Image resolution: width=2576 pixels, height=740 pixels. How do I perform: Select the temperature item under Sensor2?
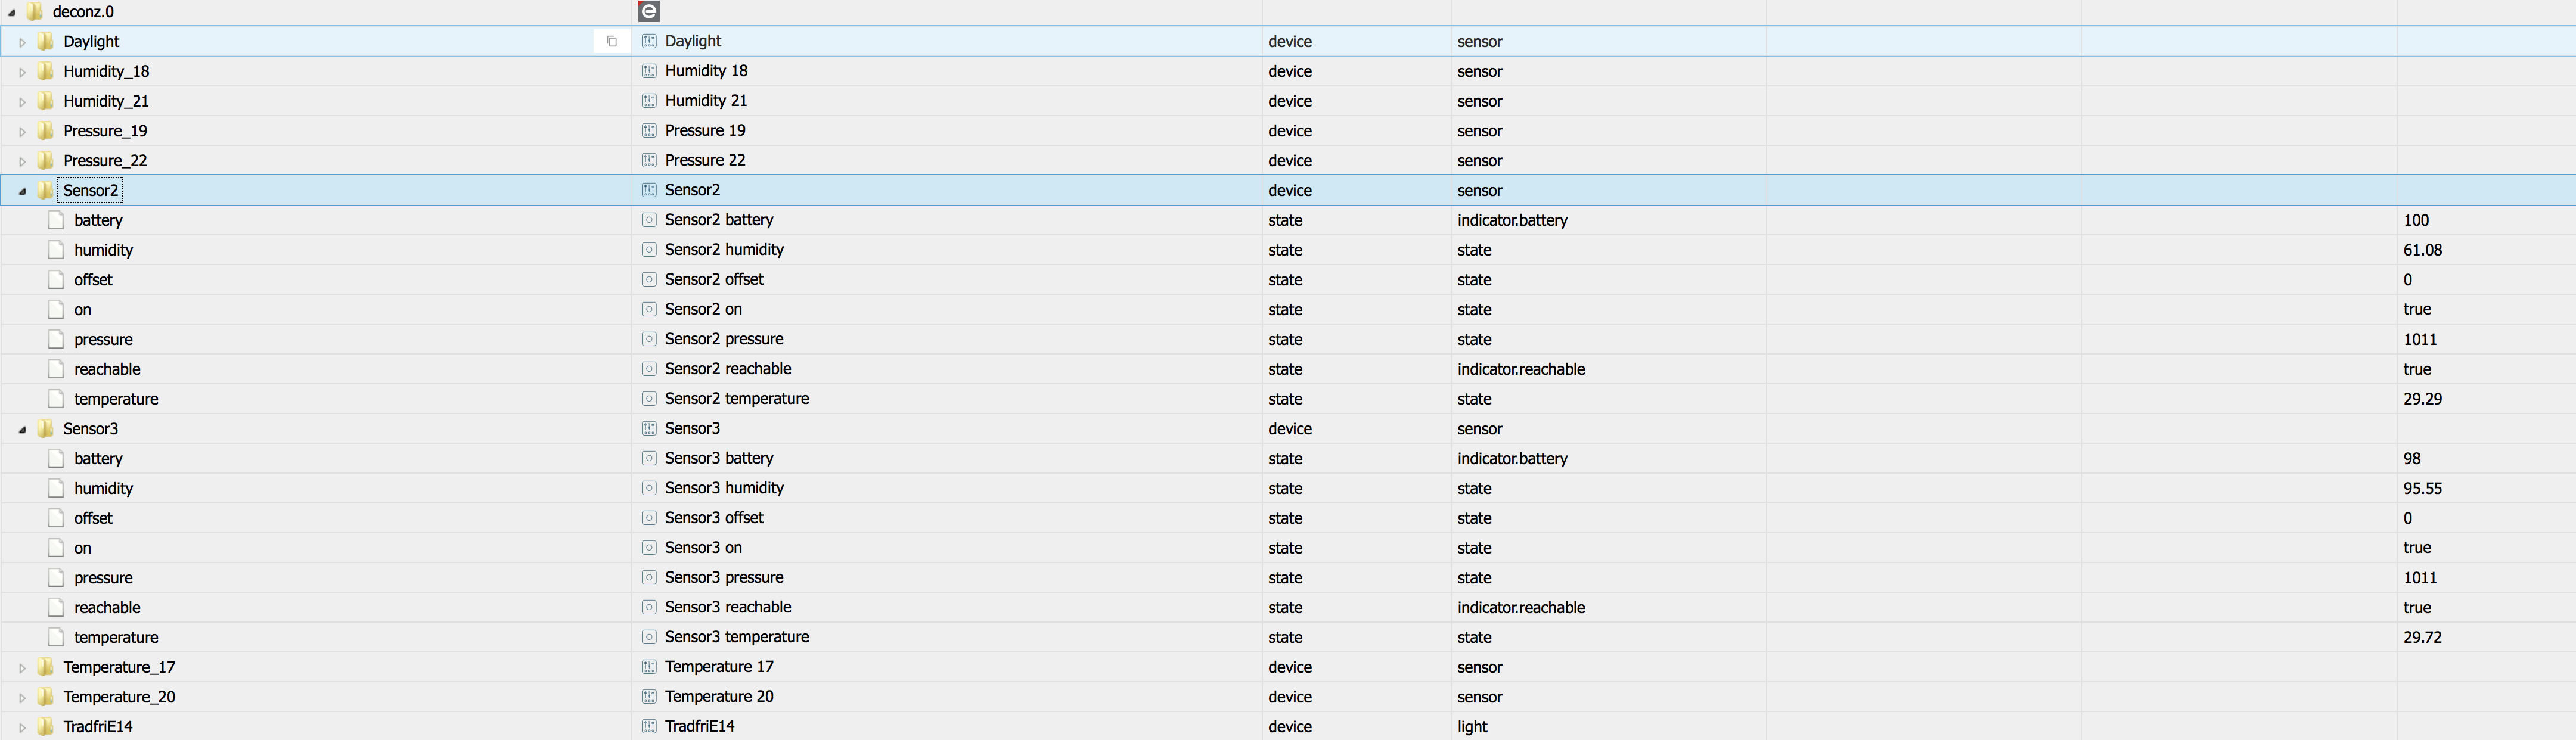(x=116, y=399)
